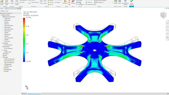169x95 pixels.
Task: Collapse the Material node in browser
Action: 2,43
